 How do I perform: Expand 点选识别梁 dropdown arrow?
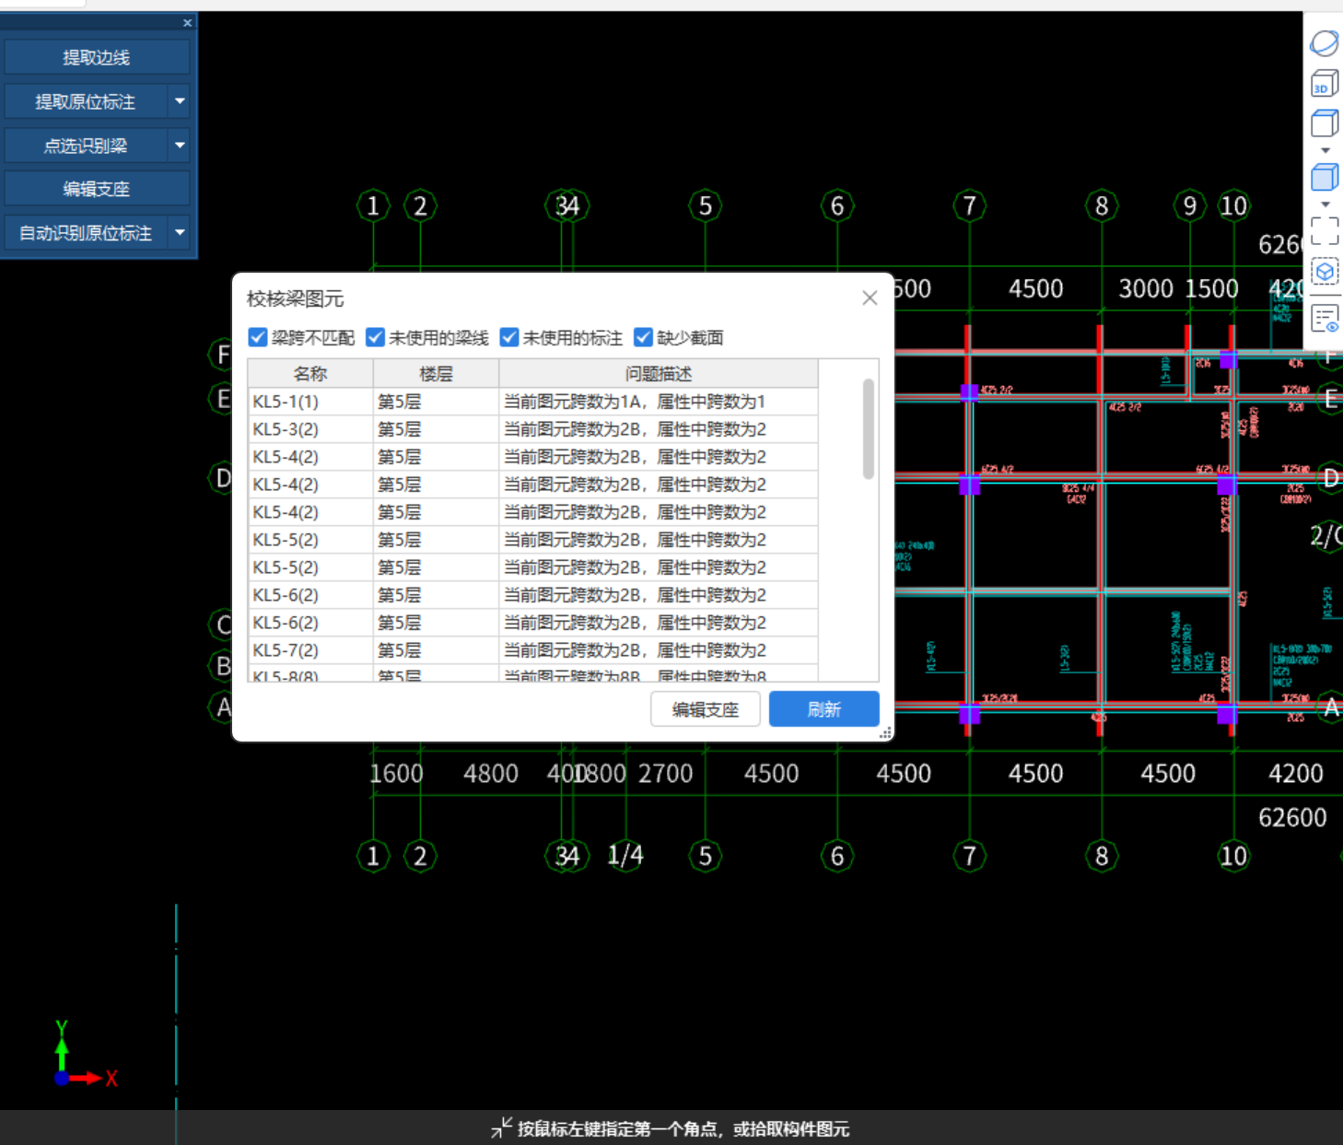coord(180,146)
